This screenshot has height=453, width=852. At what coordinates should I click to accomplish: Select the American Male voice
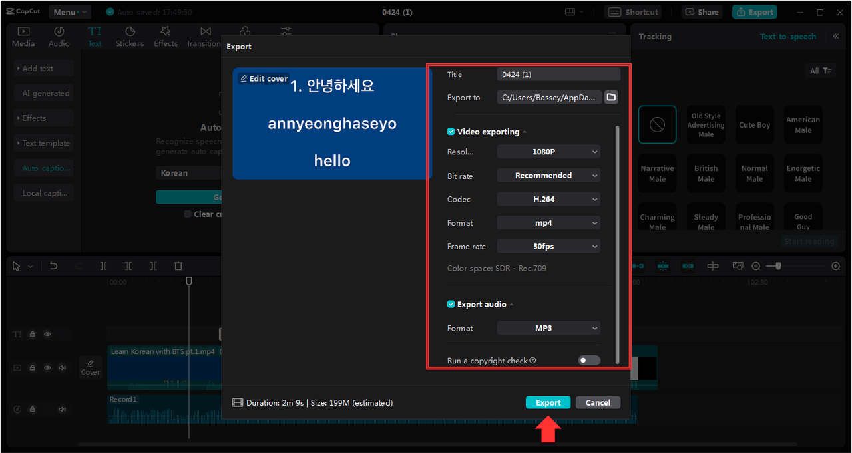(803, 125)
